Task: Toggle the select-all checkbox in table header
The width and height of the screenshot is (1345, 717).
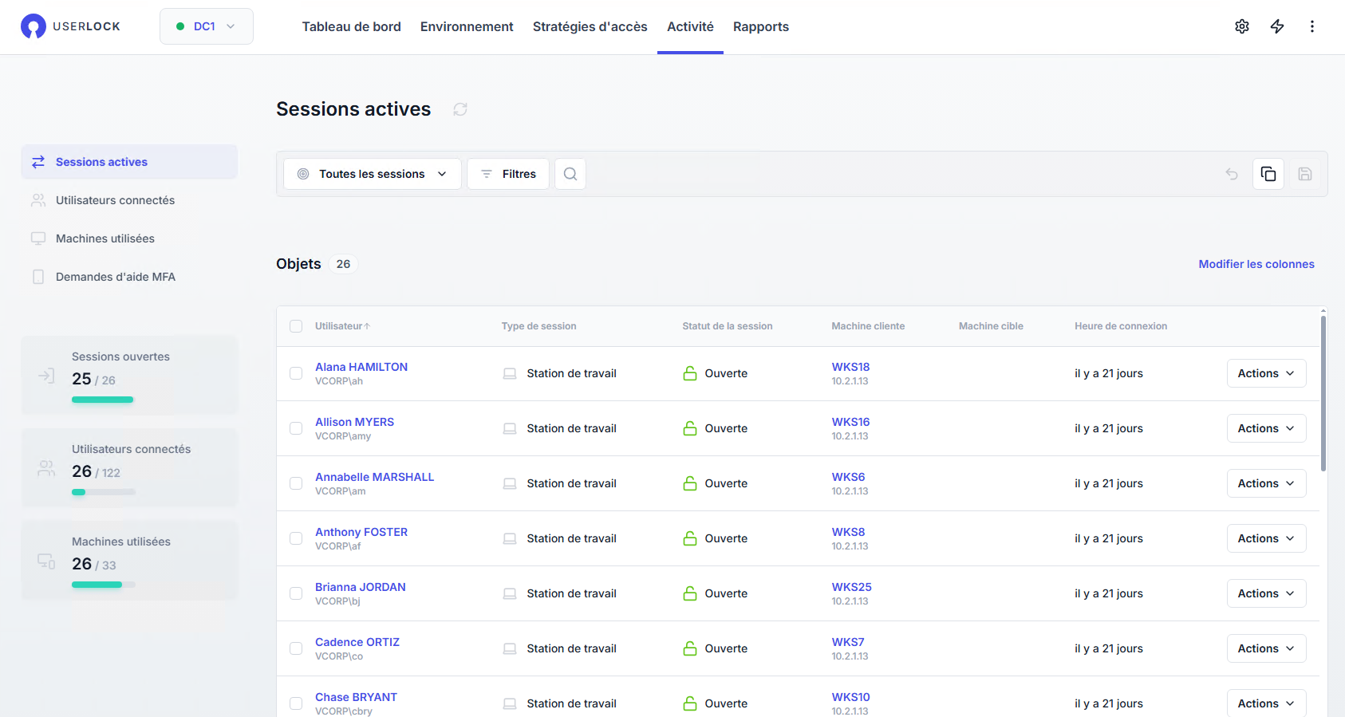Action: click(296, 326)
